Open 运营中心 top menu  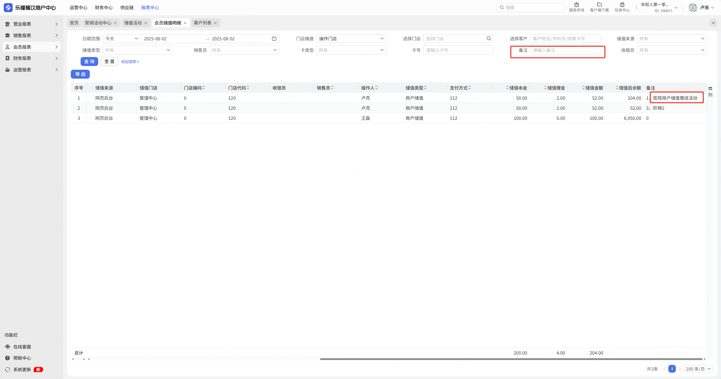79,8
